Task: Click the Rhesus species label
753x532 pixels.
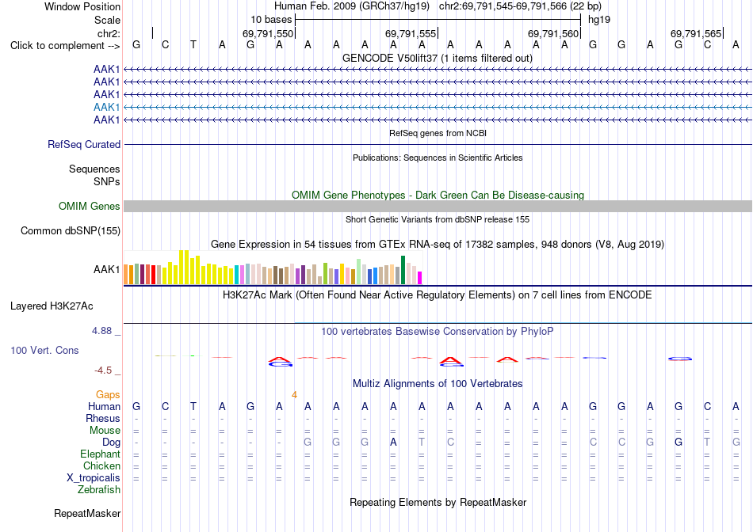Action: [x=103, y=418]
